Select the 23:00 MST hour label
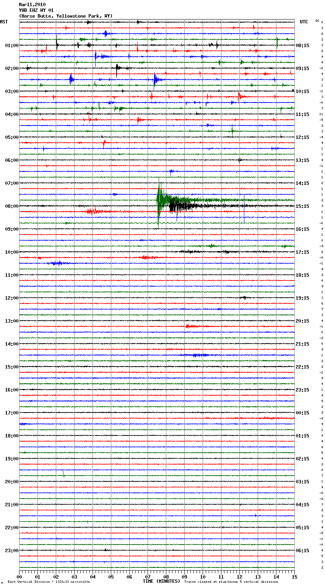Screen dimensions: 325x587 (12, 551)
